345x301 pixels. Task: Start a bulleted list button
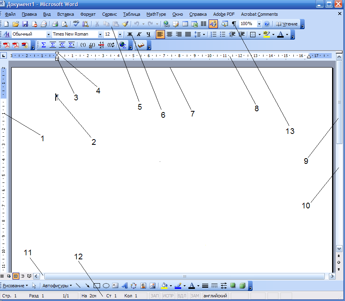(x=223, y=34)
